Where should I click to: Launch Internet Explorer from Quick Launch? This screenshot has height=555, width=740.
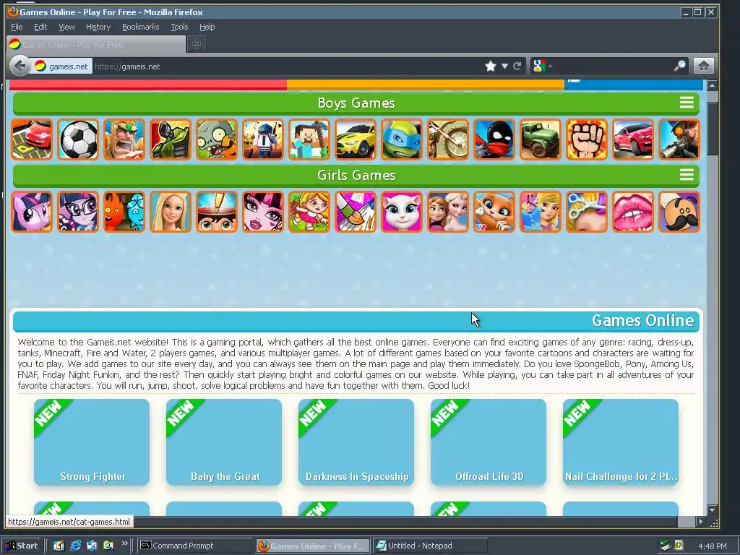pos(75,546)
